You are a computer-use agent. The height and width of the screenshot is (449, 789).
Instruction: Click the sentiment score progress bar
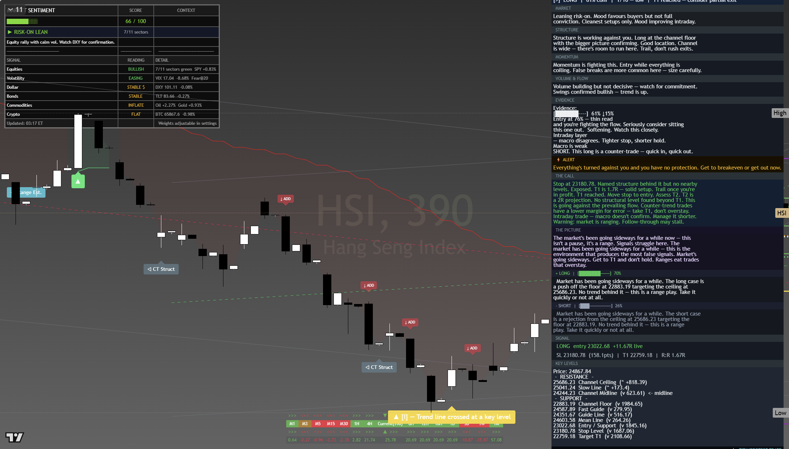[22, 21]
